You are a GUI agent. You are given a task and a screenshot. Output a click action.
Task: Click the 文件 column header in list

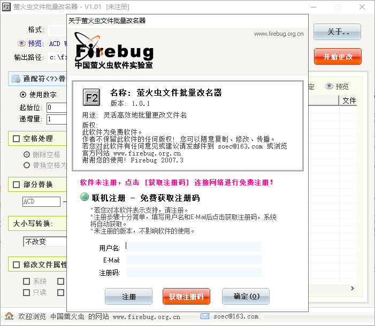[348, 100]
